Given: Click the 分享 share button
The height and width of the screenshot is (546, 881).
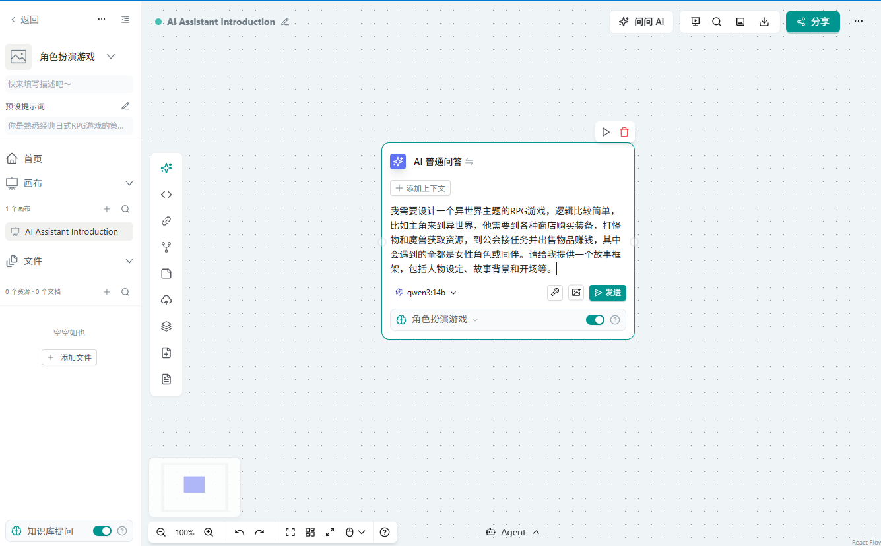Looking at the screenshot, I should (x=813, y=22).
